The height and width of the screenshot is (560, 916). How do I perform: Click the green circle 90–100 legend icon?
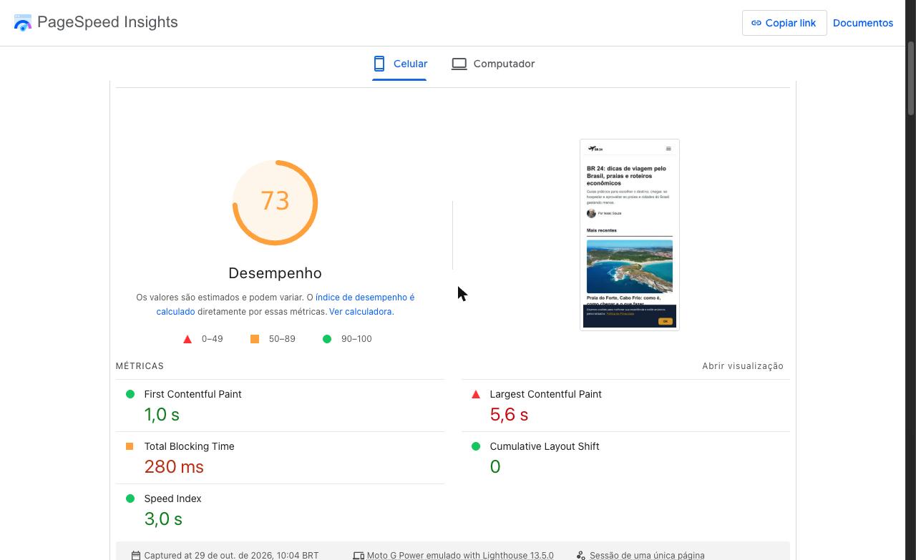click(x=327, y=339)
